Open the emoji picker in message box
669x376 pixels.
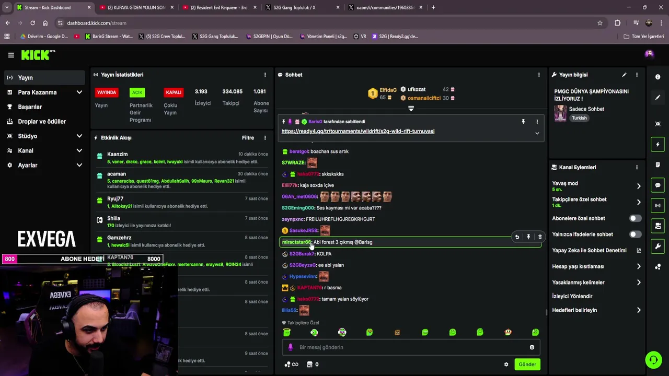532,347
